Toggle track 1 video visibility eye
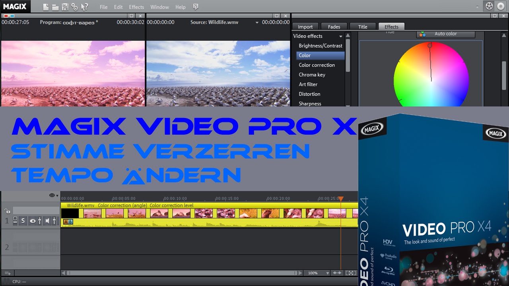The height and width of the screenshot is (286, 509). click(33, 221)
